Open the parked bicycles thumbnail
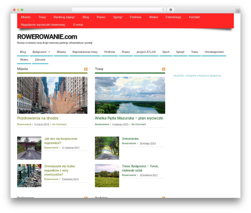 [29, 176]
